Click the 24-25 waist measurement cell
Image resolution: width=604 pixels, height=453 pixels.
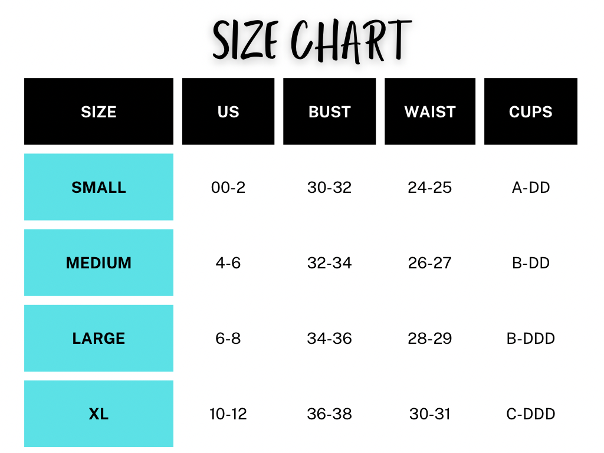pos(430,188)
